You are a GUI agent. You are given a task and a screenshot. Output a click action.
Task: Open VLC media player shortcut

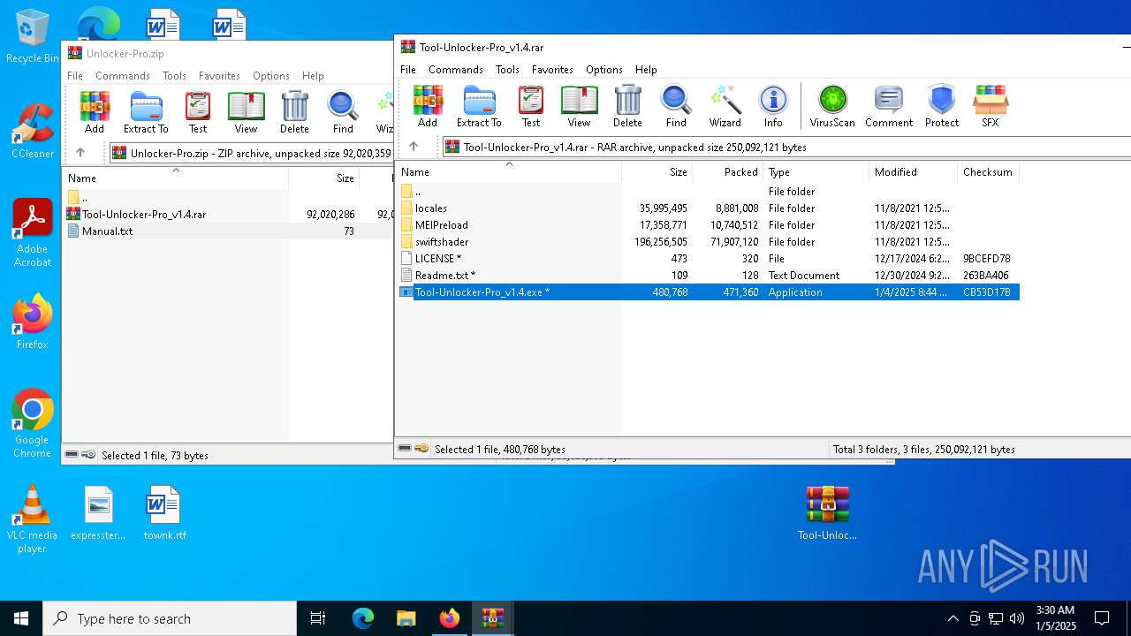point(32,519)
